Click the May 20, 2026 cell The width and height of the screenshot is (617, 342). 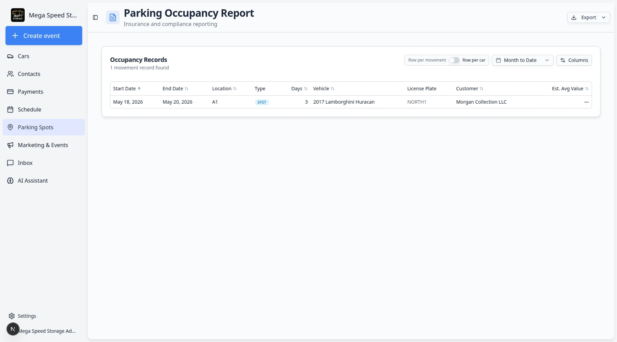click(178, 102)
